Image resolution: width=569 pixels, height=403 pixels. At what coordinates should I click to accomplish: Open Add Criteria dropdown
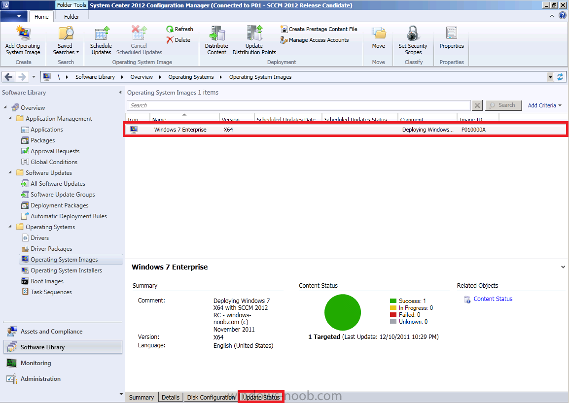click(x=545, y=105)
